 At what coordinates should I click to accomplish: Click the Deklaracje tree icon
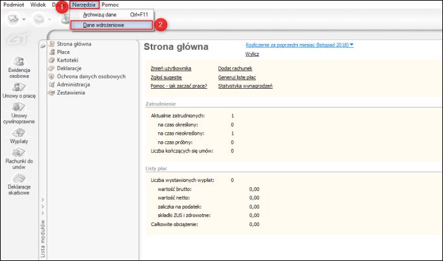point(52,69)
